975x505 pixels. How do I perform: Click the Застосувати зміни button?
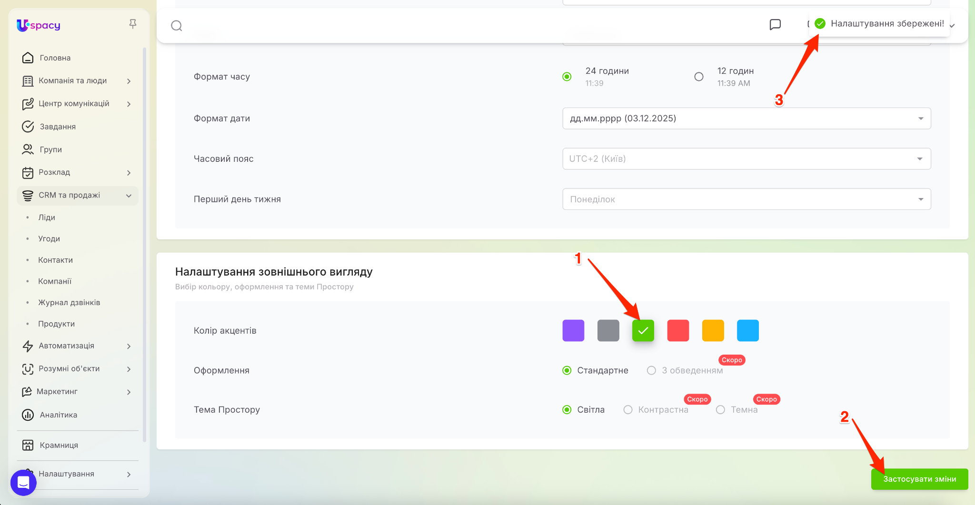[919, 479]
